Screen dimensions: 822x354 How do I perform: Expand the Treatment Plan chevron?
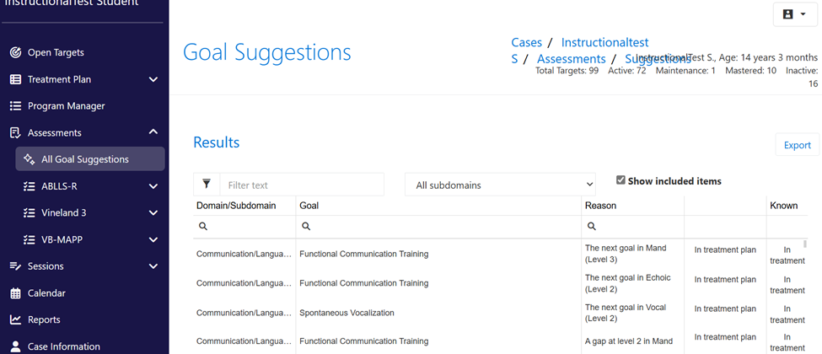pyautogui.click(x=153, y=79)
